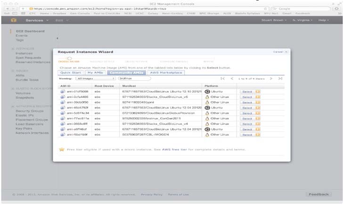
Task: Open the Terms of Use link
Action: click(179, 195)
